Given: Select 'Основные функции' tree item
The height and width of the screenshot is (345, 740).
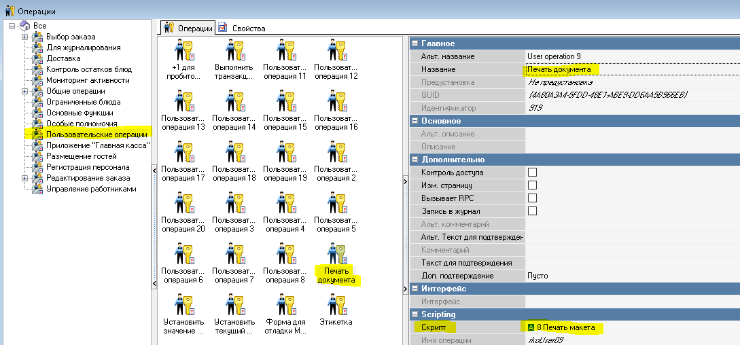Looking at the screenshot, I should [x=80, y=113].
